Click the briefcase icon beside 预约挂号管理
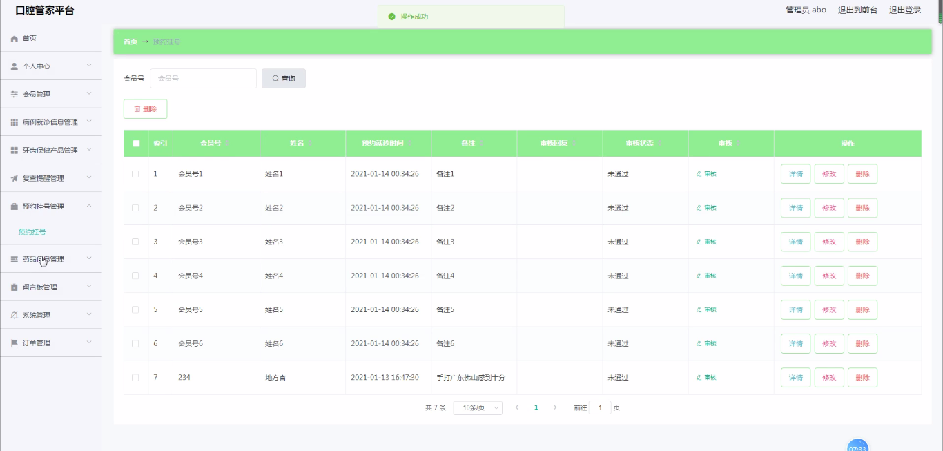The image size is (943, 451). (14, 207)
